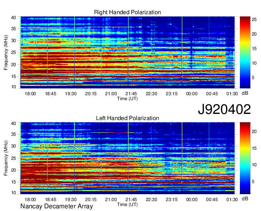Click 22:30 tick on lower time axis

pos(151,200)
